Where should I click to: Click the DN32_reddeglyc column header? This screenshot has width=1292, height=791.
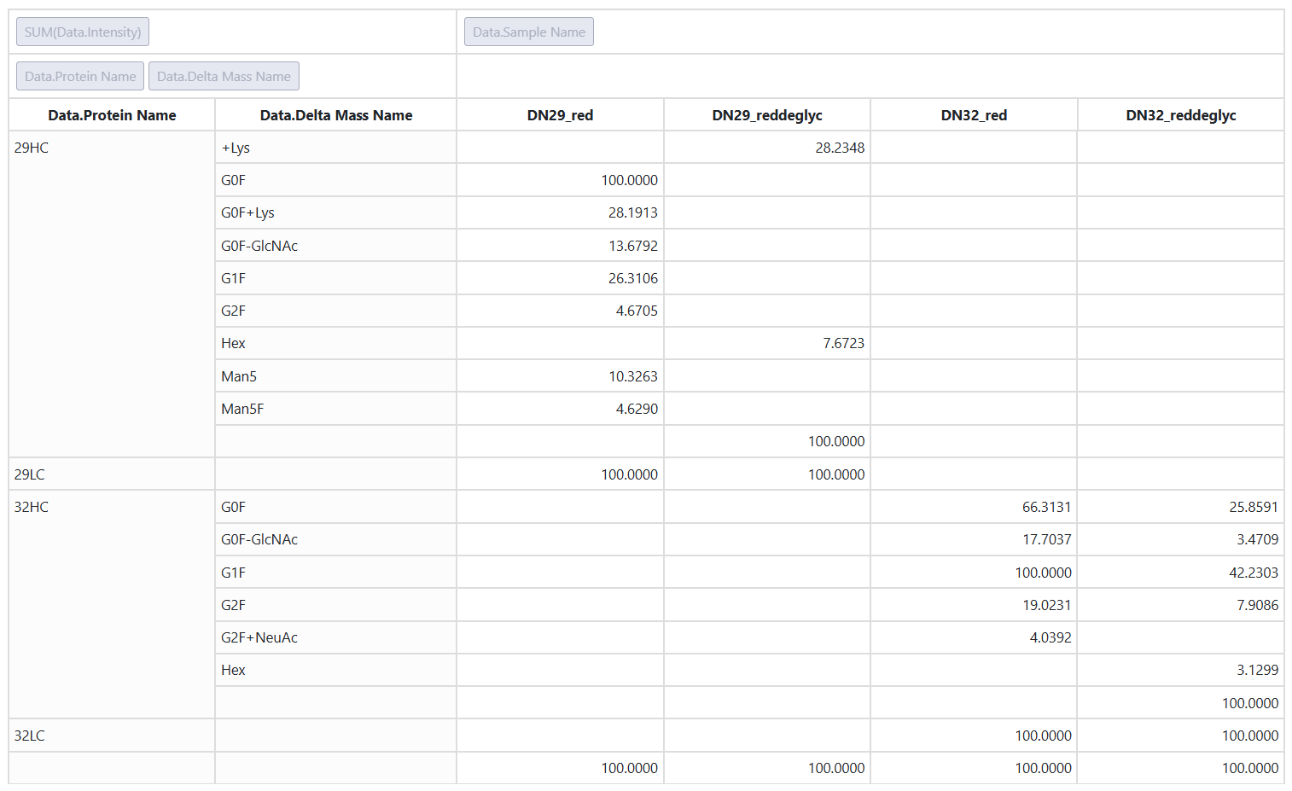[x=1181, y=115]
